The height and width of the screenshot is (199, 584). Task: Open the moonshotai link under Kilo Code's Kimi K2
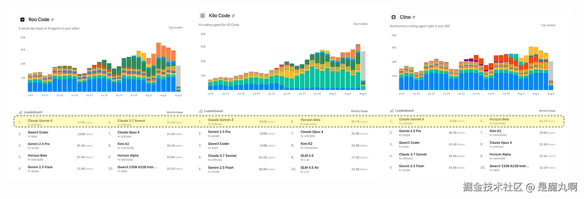[x=308, y=148]
